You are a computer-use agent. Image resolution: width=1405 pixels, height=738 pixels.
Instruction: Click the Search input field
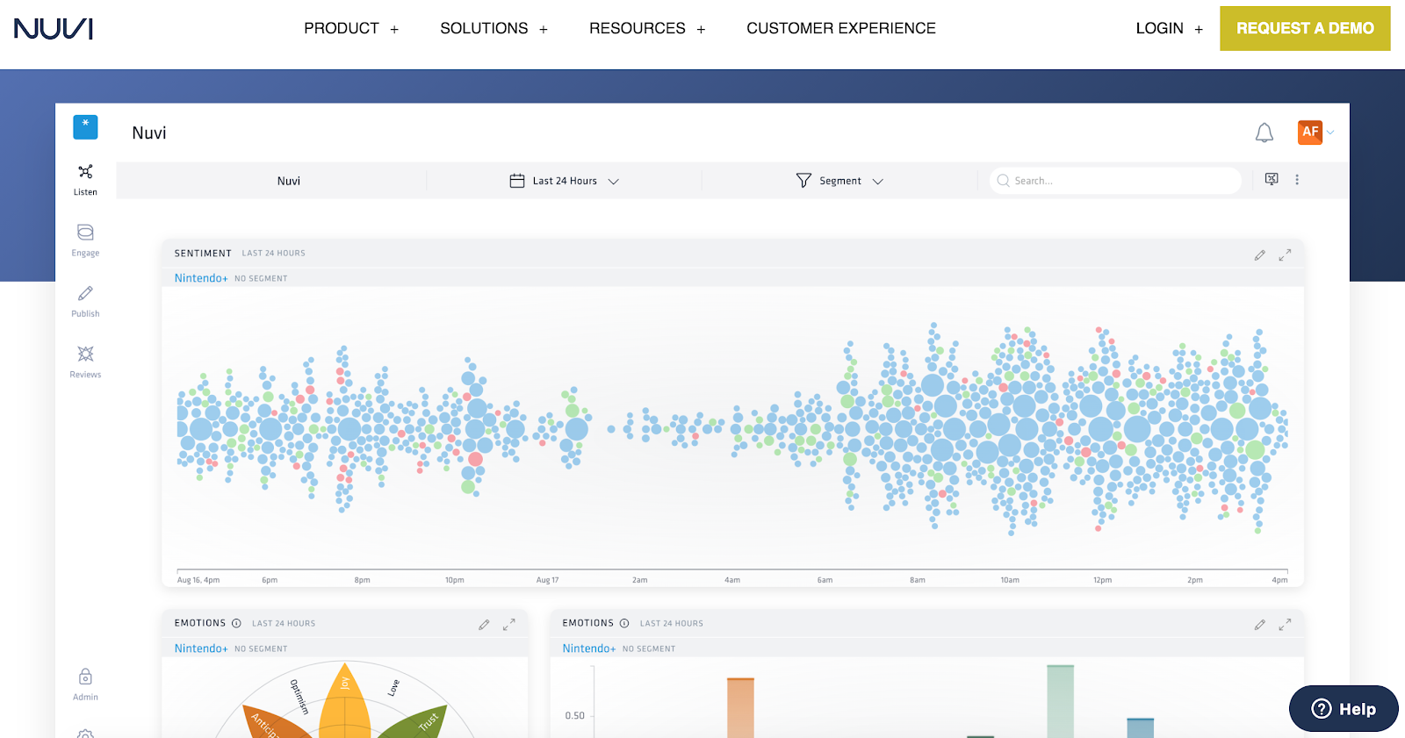[x=1115, y=181]
